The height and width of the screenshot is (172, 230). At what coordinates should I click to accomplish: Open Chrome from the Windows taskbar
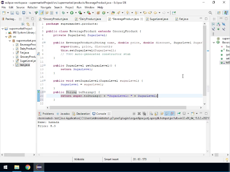click(x=28, y=167)
